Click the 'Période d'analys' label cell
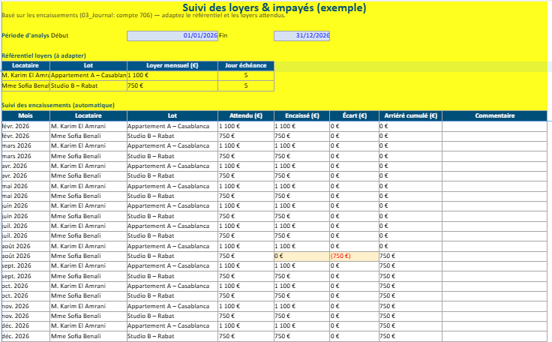Image resolution: width=552 pixels, height=342 pixels. pos(25,35)
